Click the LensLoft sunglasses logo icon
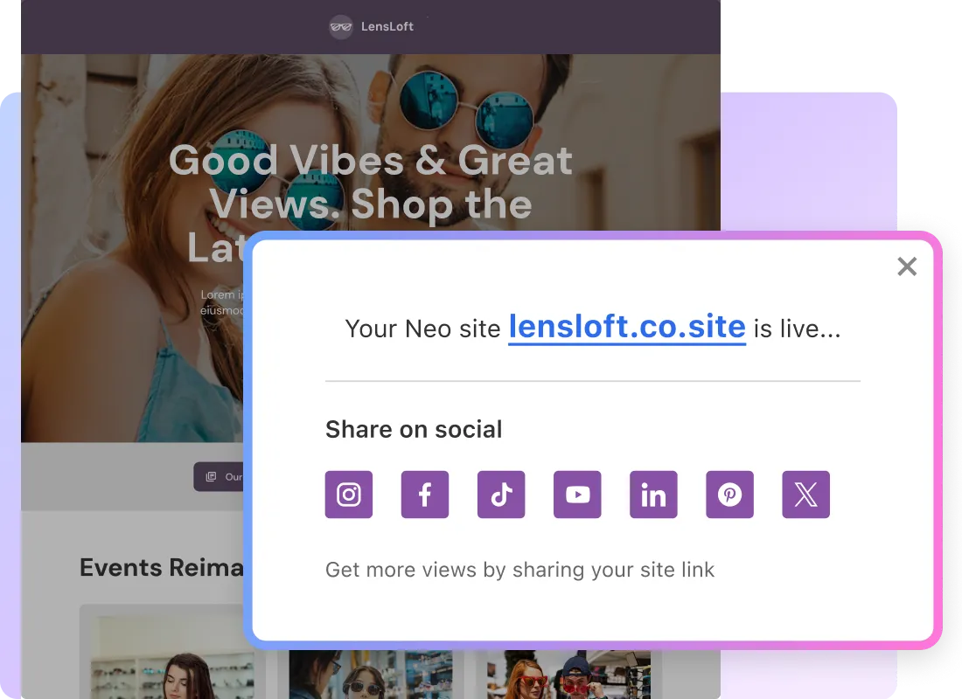Screen dimensions: 962x699 (340, 27)
